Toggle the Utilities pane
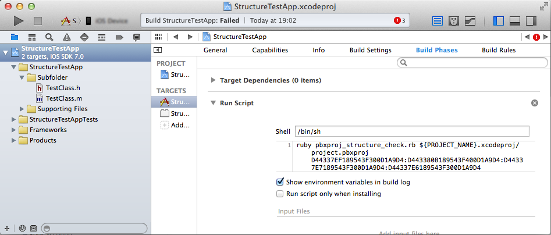 click(x=531, y=21)
